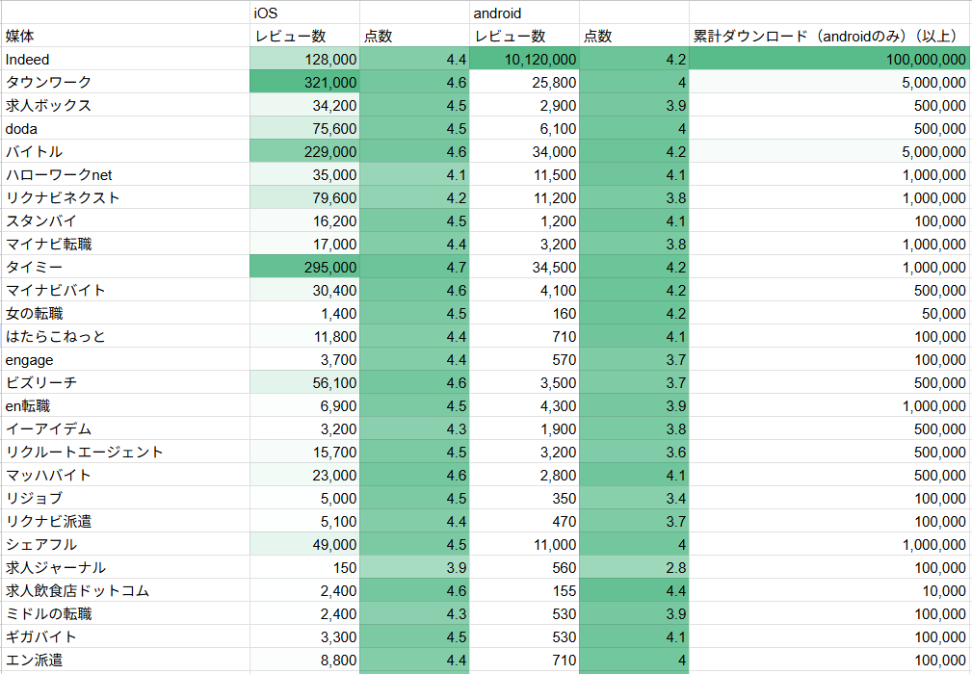The height and width of the screenshot is (674, 972).
Task: Click the ギガバイト cell
Action: click(124, 636)
